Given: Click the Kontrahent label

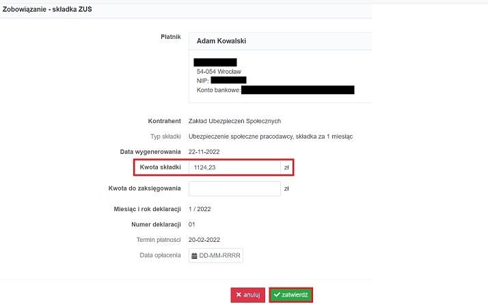Looking at the screenshot, I should pyautogui.click(x=164, y=121).
